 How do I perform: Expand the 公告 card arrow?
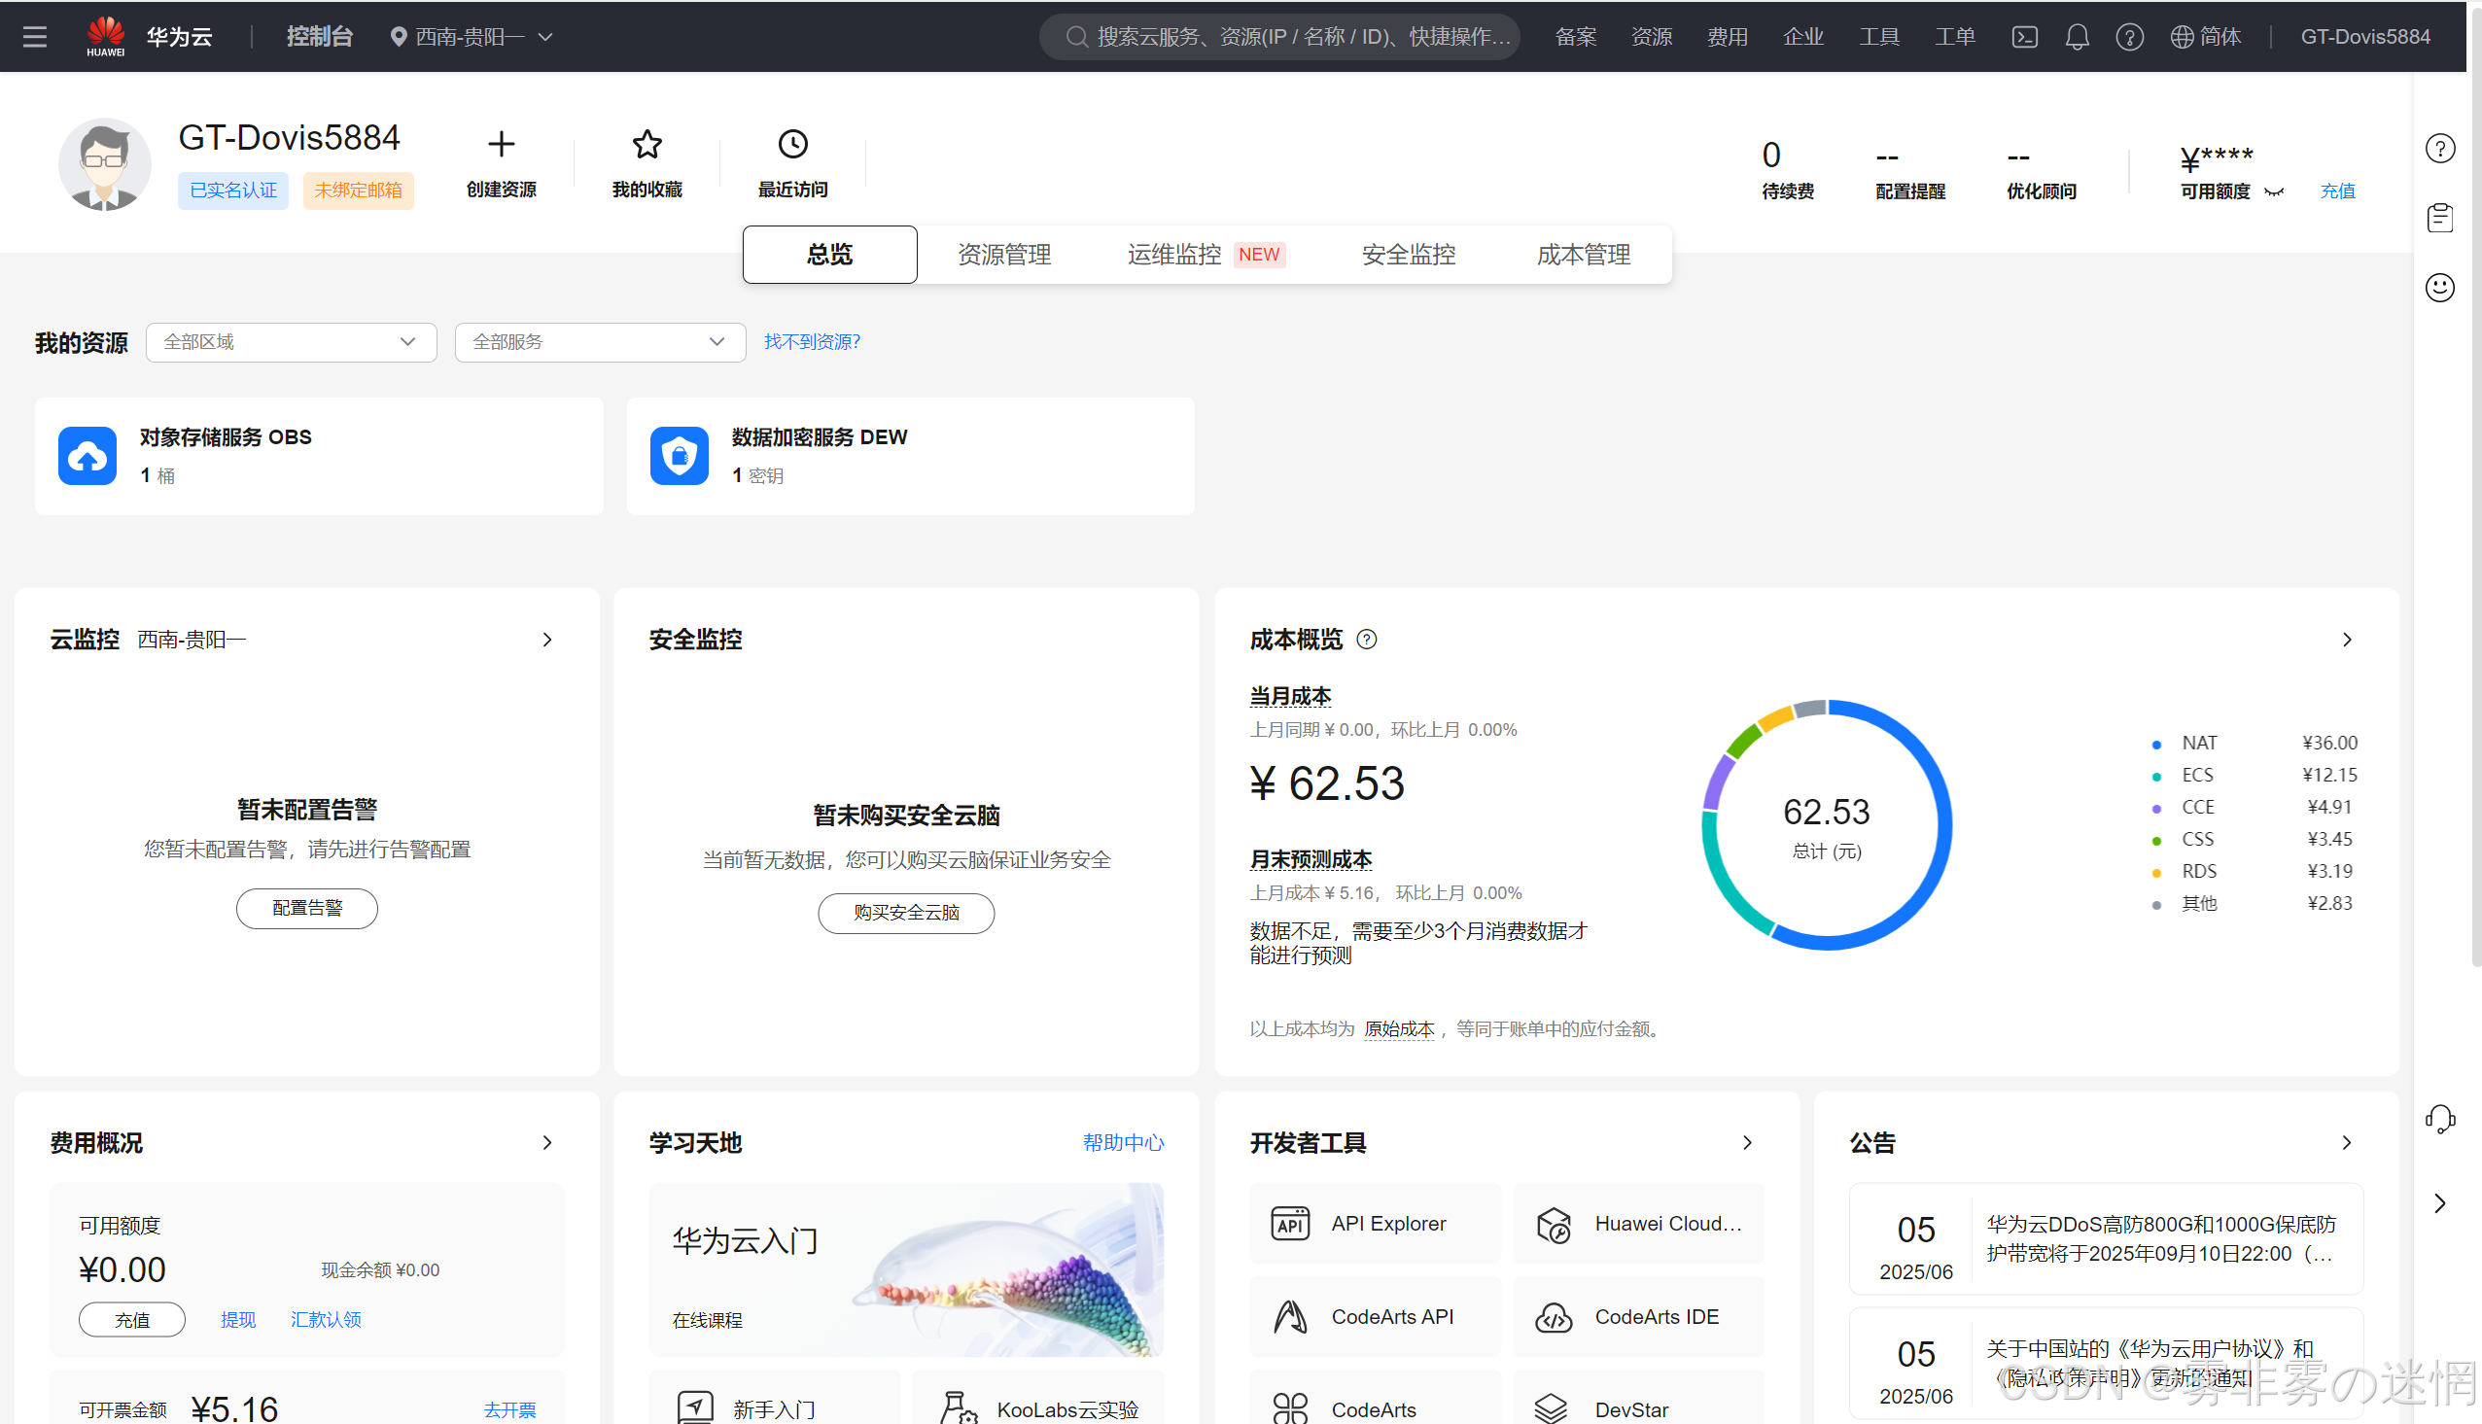[2347, 1143]
